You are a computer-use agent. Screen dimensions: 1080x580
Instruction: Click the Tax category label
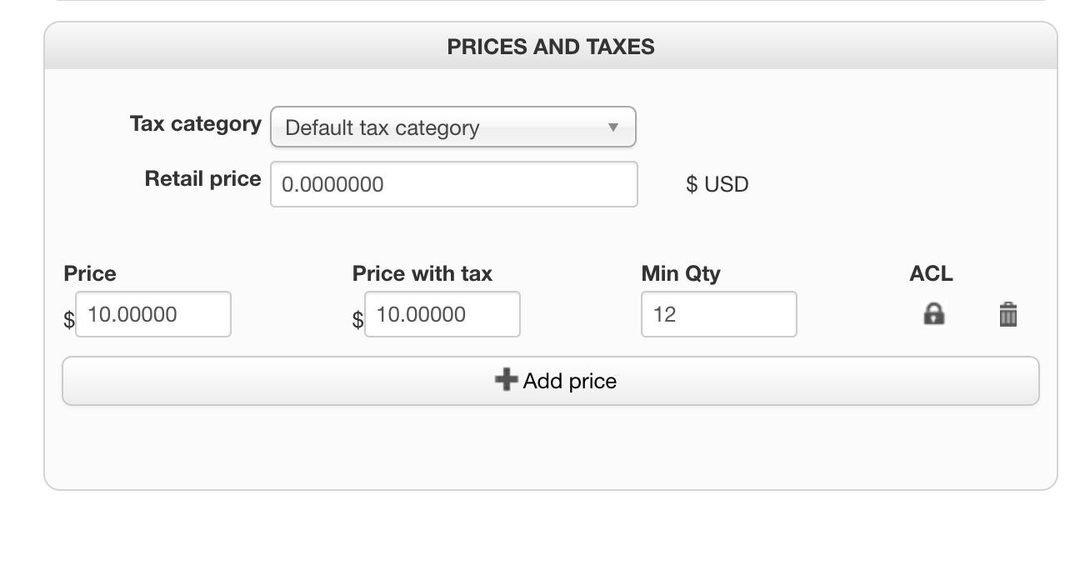pyautogui.click(x=195, y=124)
